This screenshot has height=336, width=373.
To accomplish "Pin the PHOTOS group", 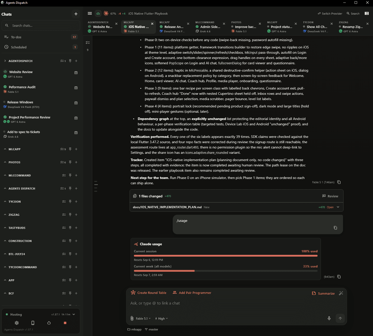I will [70, 162].
